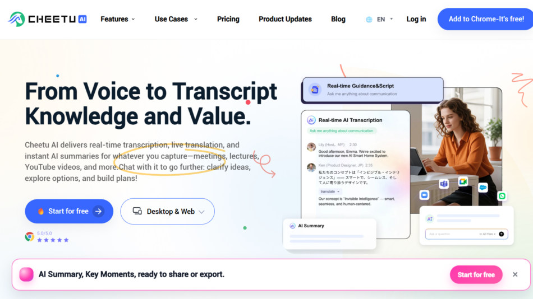The image size is (533, 299).
Task: Click the Salesforce cloud icon
Action: pos(483,188)
